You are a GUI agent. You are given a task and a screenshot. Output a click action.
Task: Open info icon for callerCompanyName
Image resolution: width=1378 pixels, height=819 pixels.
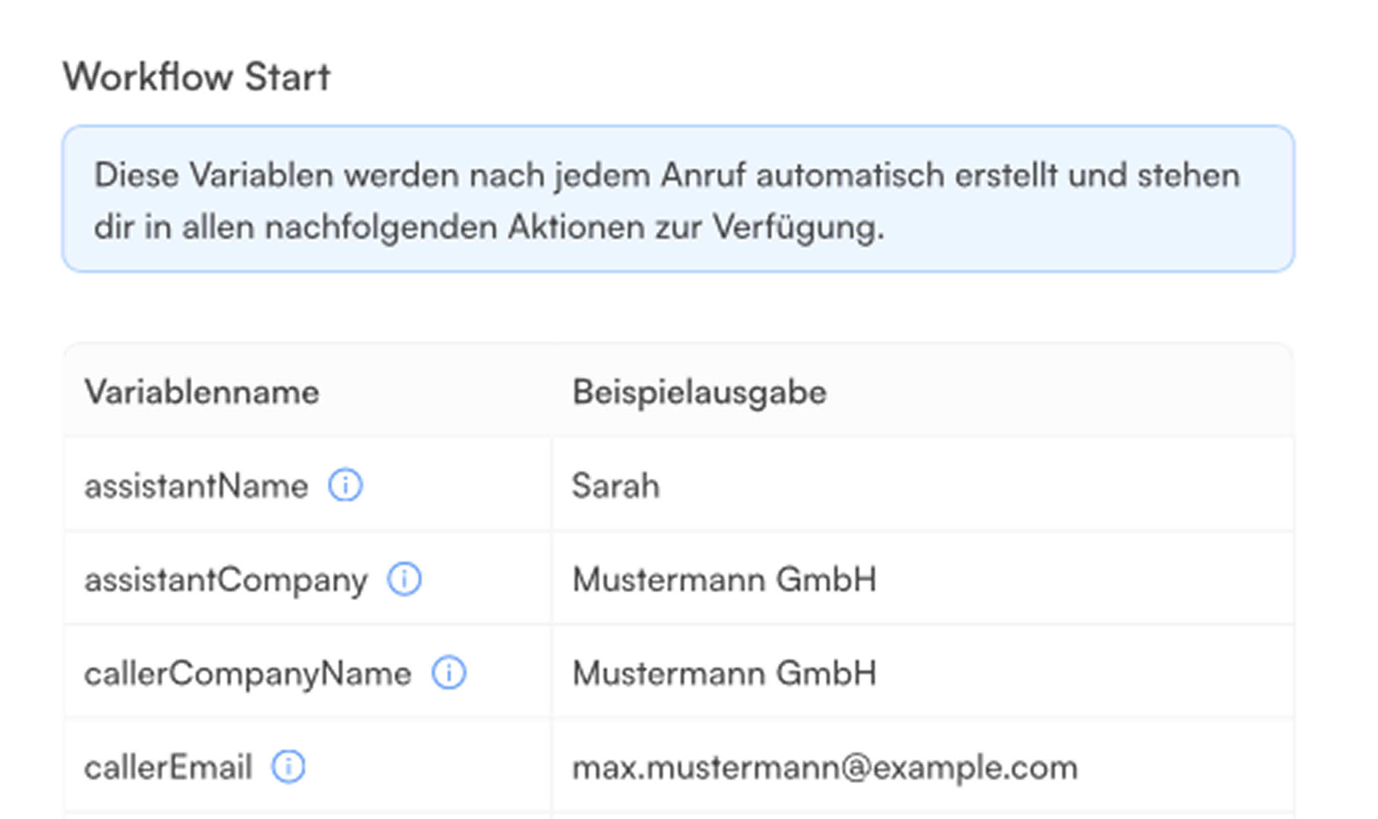click(x=449, y=673)
